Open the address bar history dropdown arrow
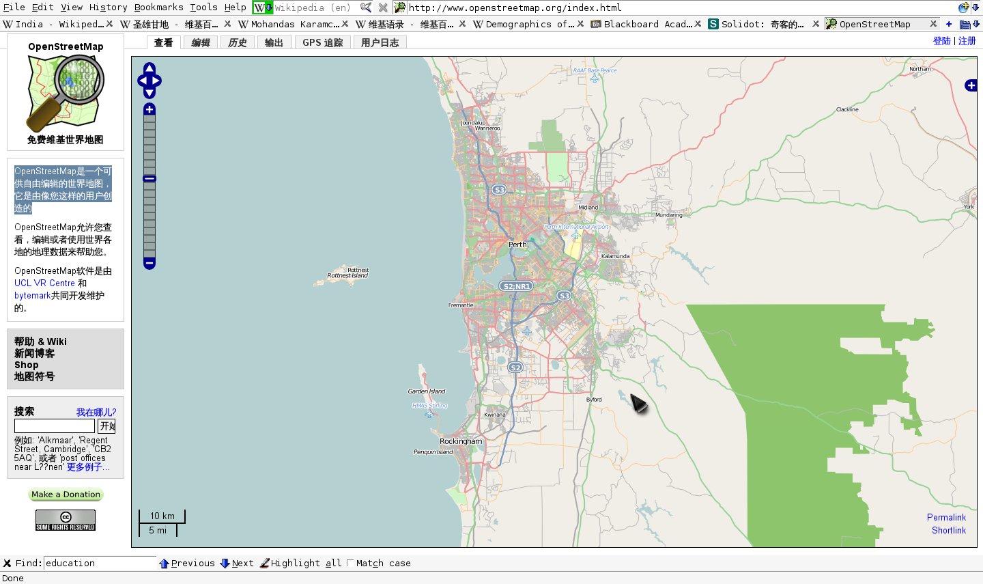This screenshot has height=584, width=983. 975,8
